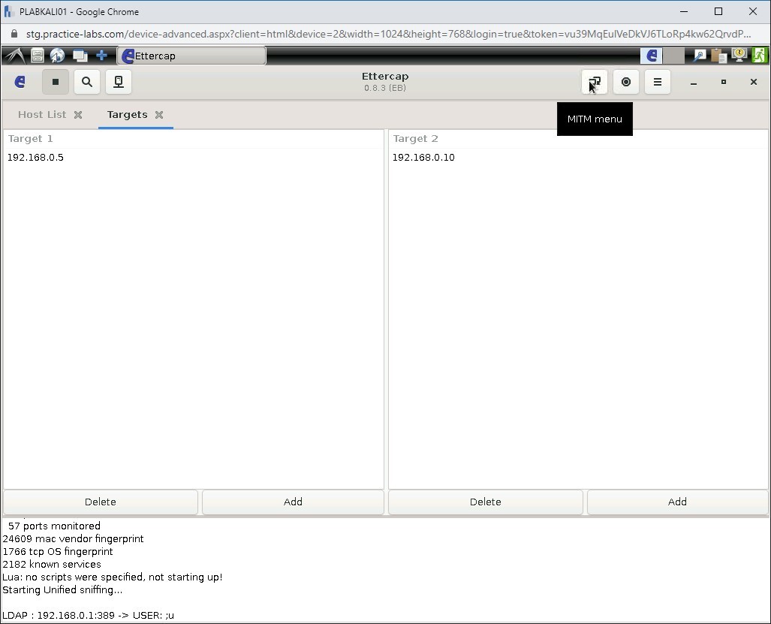Add a new address to Target 2
The height and width of the screenshot is (624, 771).
pyautogui.click(x=676, y=502)
